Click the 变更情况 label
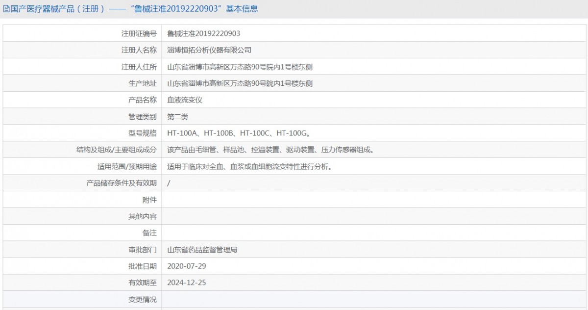Viewport: 588px width, 310px height. (x=143, y=299)
